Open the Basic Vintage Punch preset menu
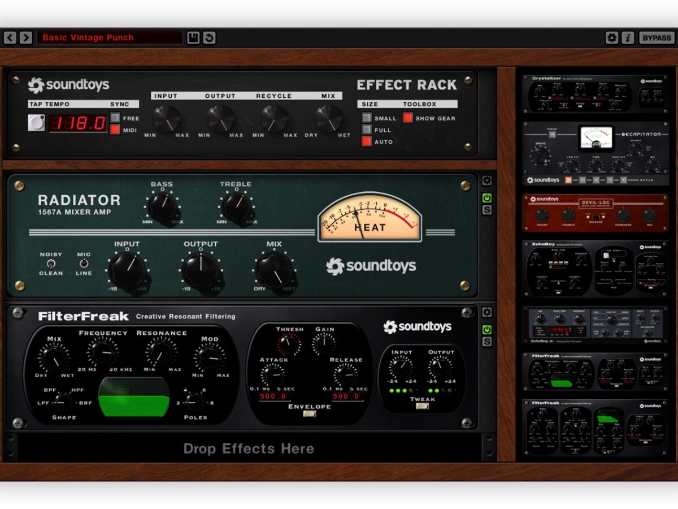 pos(110,38)
